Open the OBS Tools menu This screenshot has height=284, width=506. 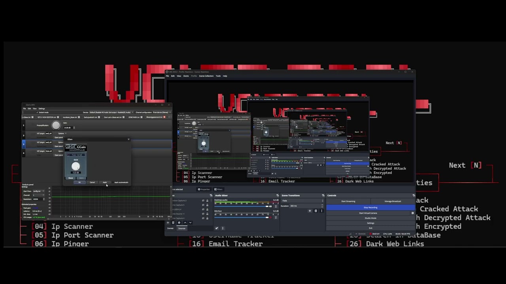click(x=218, y=76)
